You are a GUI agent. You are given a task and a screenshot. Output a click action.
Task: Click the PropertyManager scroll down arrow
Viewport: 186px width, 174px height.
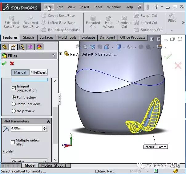pos(55,160)
